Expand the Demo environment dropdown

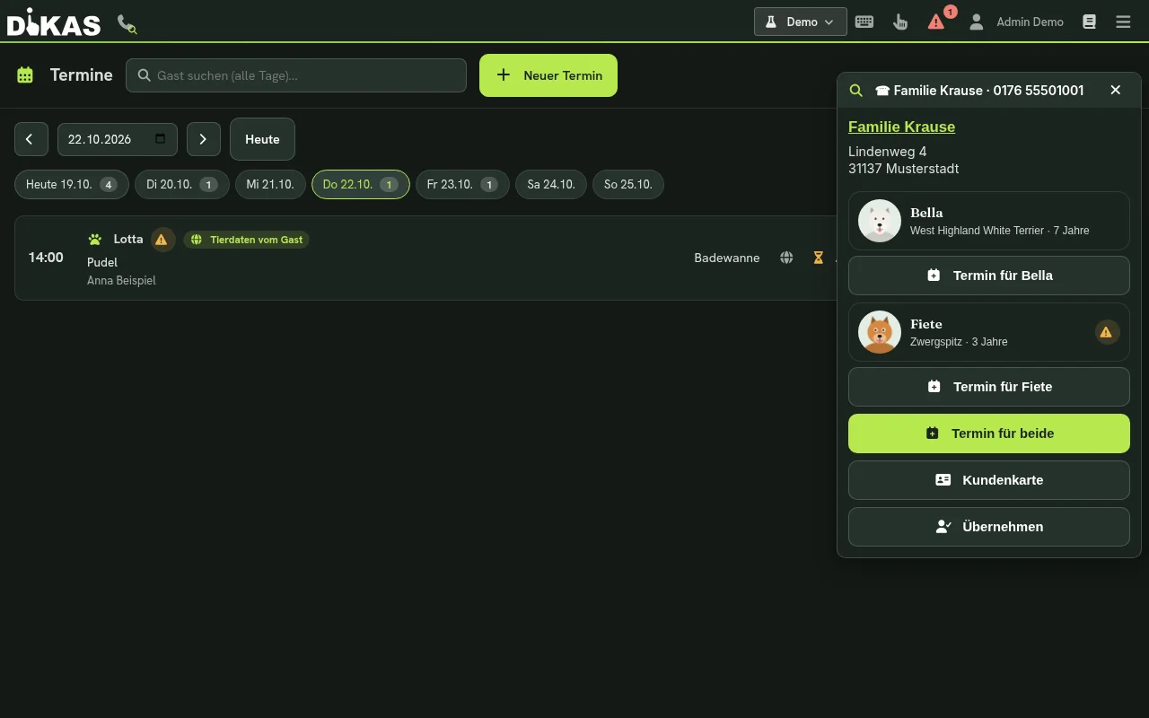(x=801, y=22)
